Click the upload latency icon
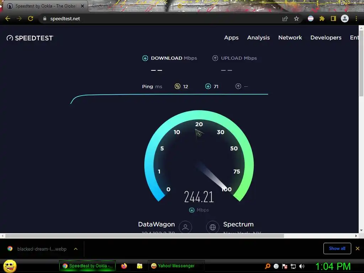 pos(238,86)
